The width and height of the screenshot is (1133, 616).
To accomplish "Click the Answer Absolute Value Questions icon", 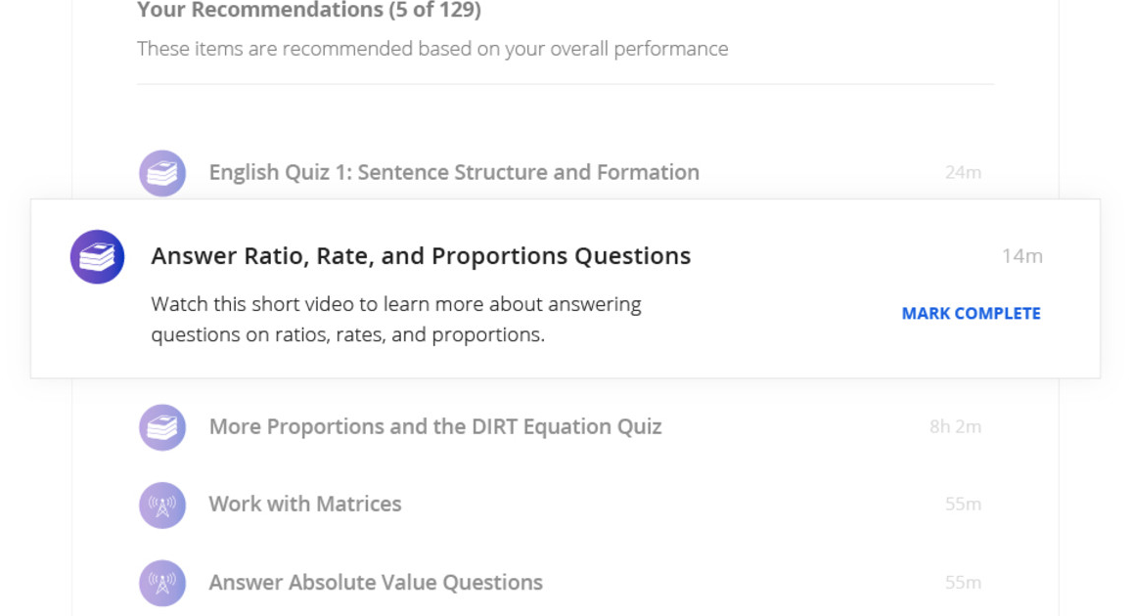I will click(162, 583).
